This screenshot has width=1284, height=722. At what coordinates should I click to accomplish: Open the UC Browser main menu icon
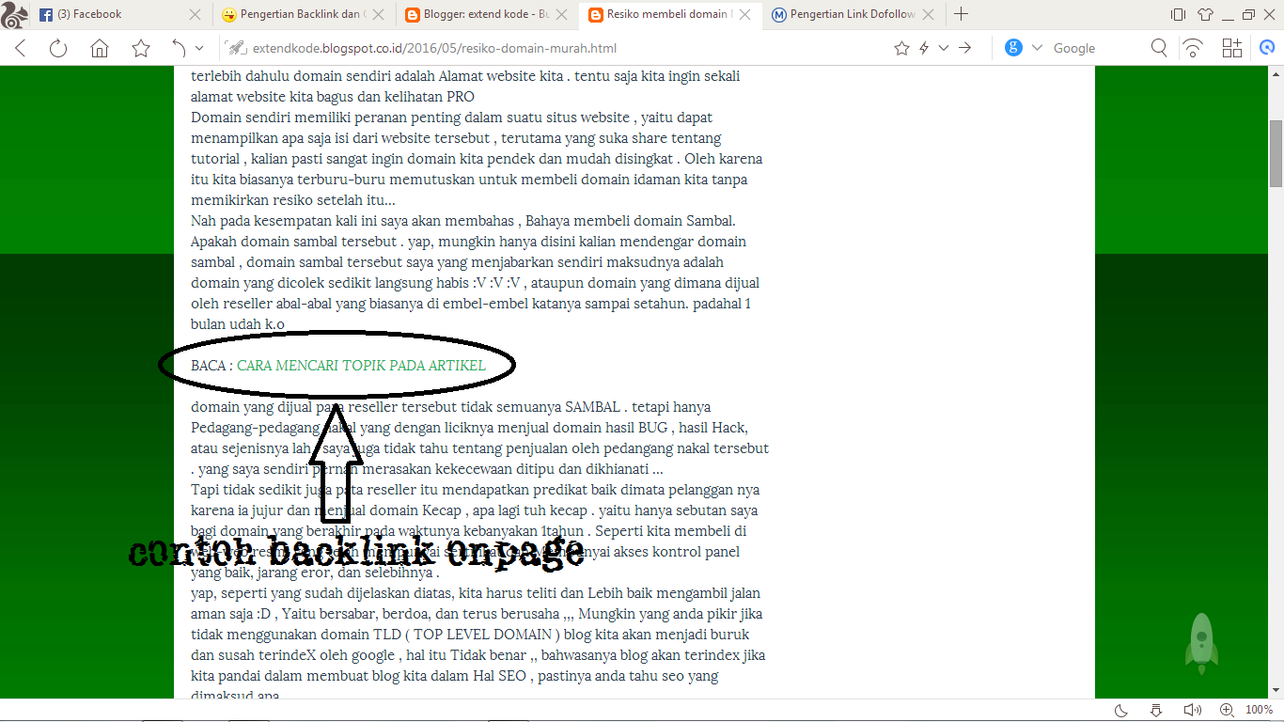click(13, 13)
